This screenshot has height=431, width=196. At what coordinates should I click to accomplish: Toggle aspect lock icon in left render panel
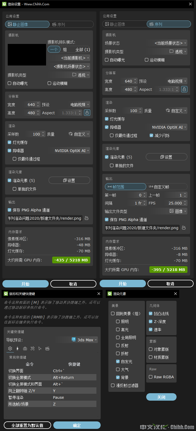pos(87,113)
